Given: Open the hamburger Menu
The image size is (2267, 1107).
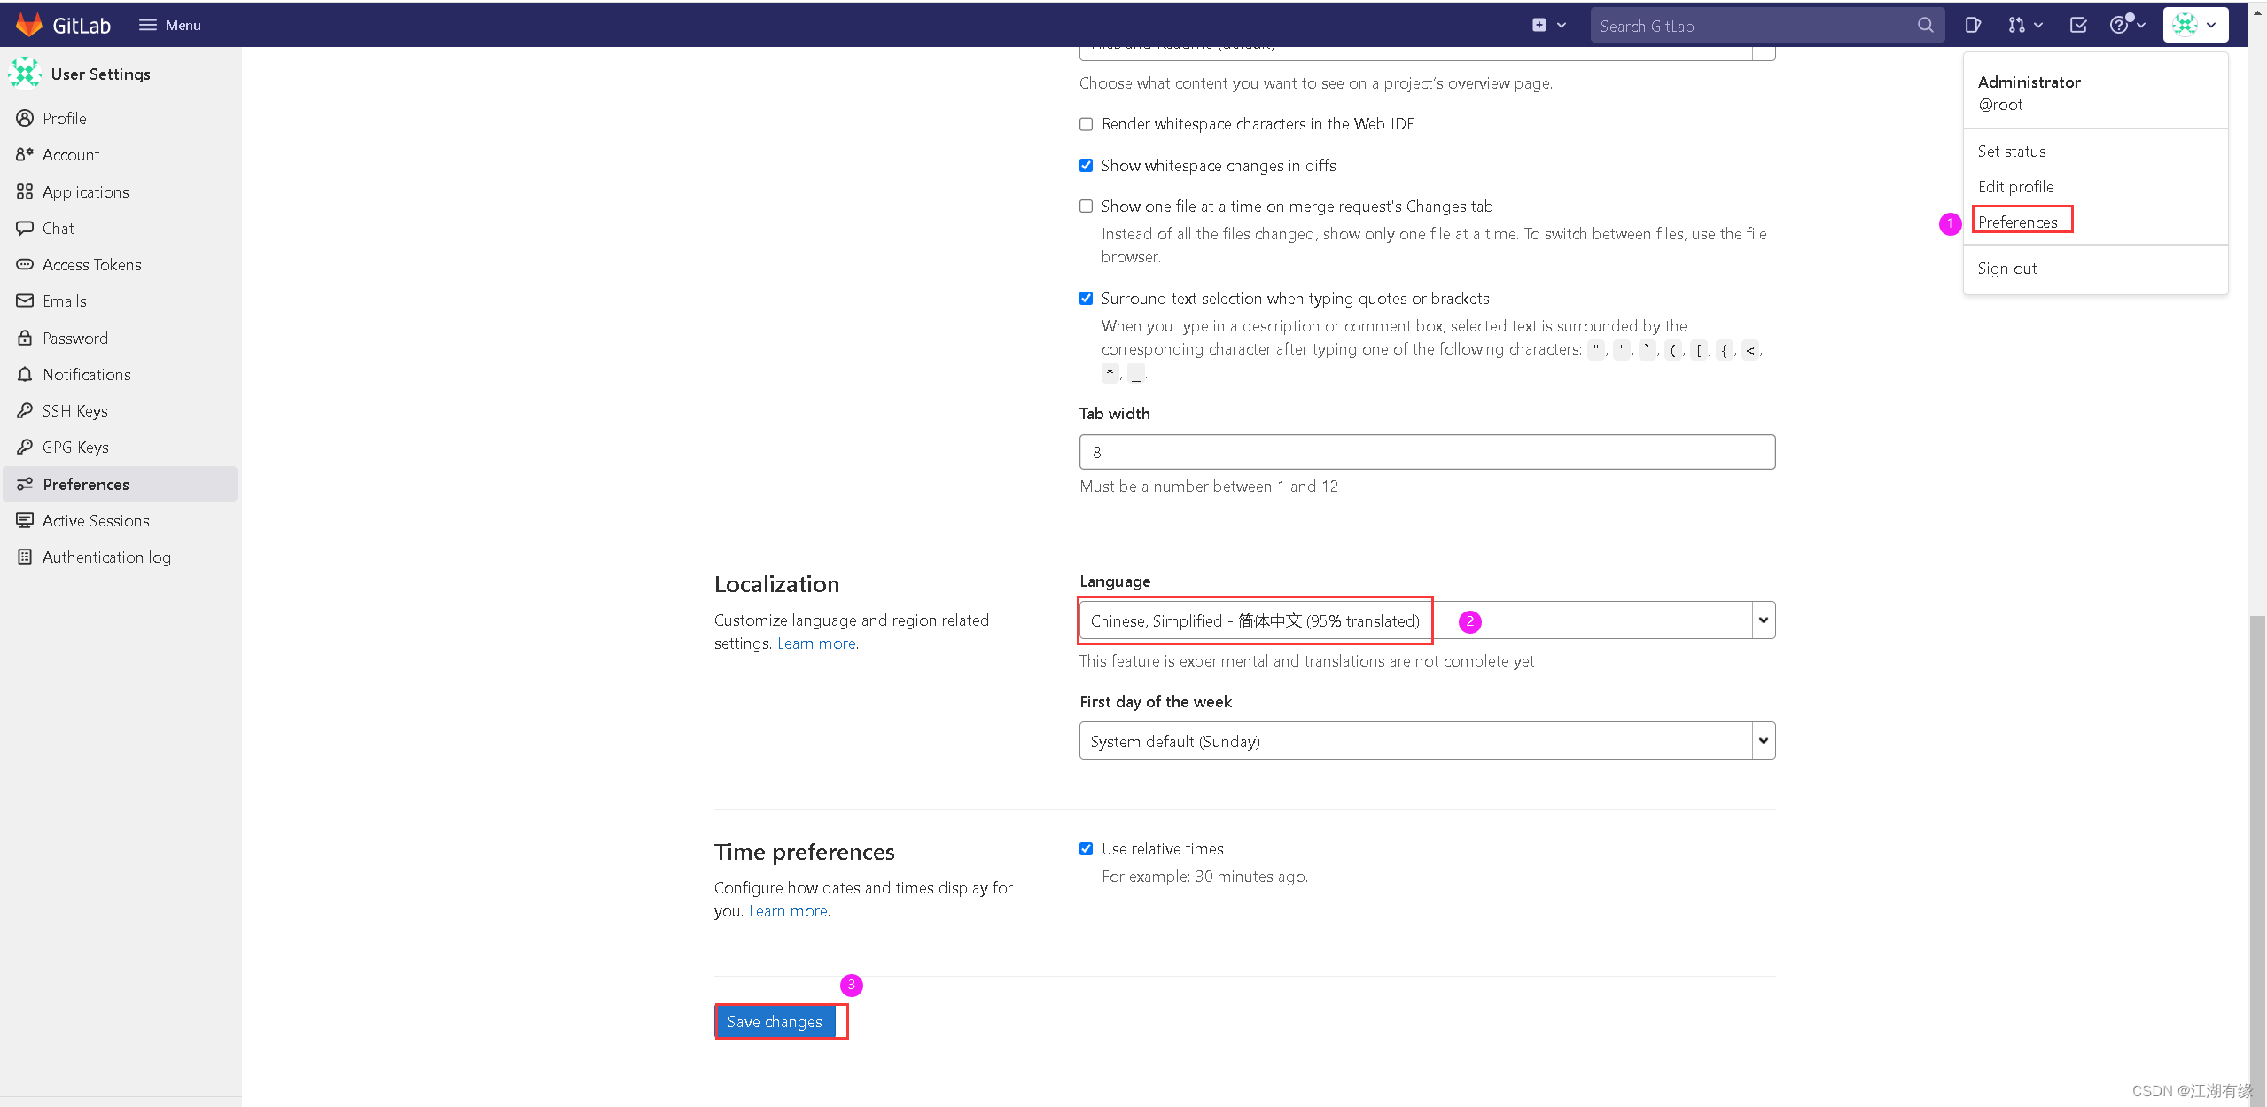Looking at the screenshot, I should 168,24.
